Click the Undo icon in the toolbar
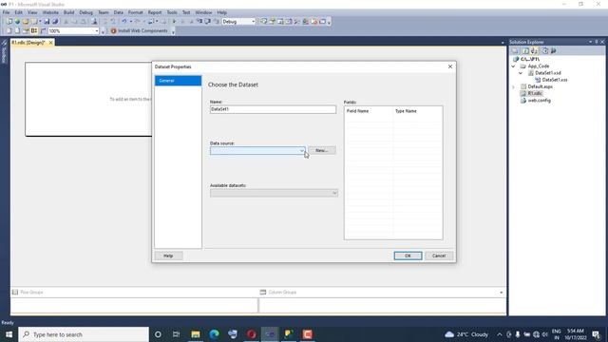Viewport: 608px width, 342px height. click(x=124, y=22)
